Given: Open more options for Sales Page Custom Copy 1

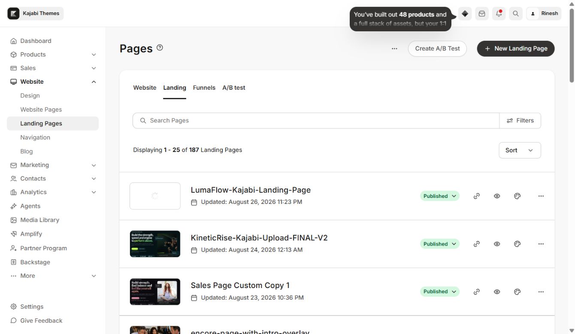Looking at the screenshot, I should [541, 291].
